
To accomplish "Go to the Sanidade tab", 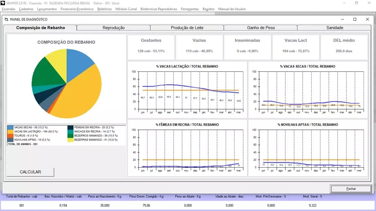I will point(334,28).
